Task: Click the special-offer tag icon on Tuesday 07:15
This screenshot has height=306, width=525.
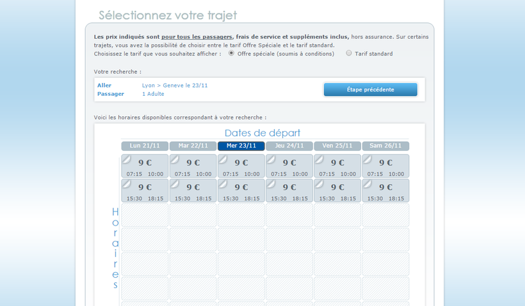Action: [175, 159]
